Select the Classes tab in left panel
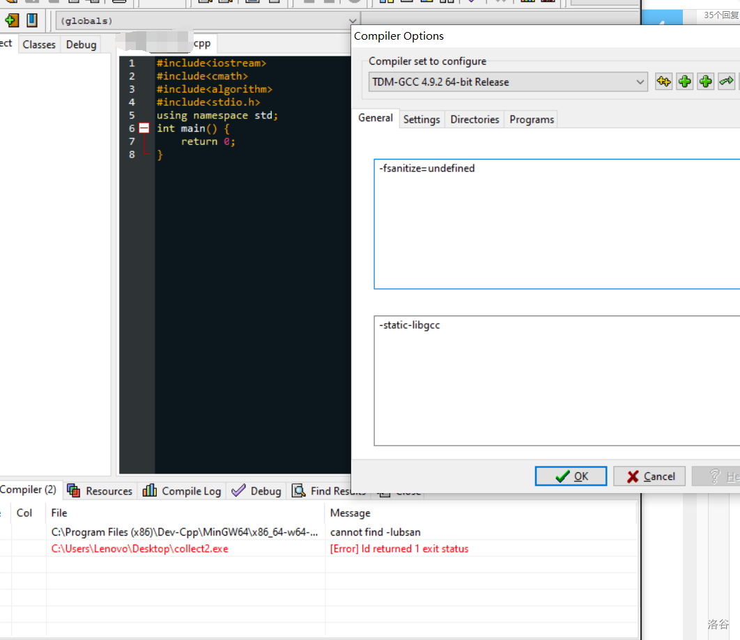740x640 pixels. (39, 45)
